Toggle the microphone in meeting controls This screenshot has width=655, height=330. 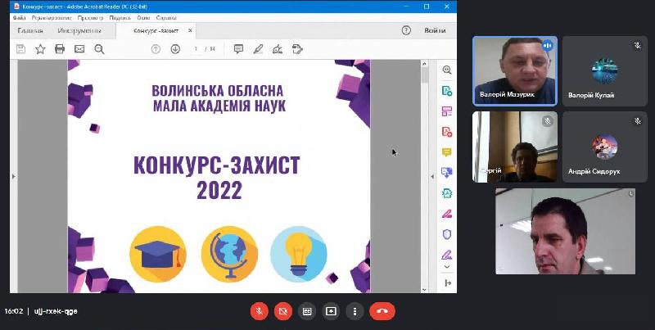coord(259,311)
